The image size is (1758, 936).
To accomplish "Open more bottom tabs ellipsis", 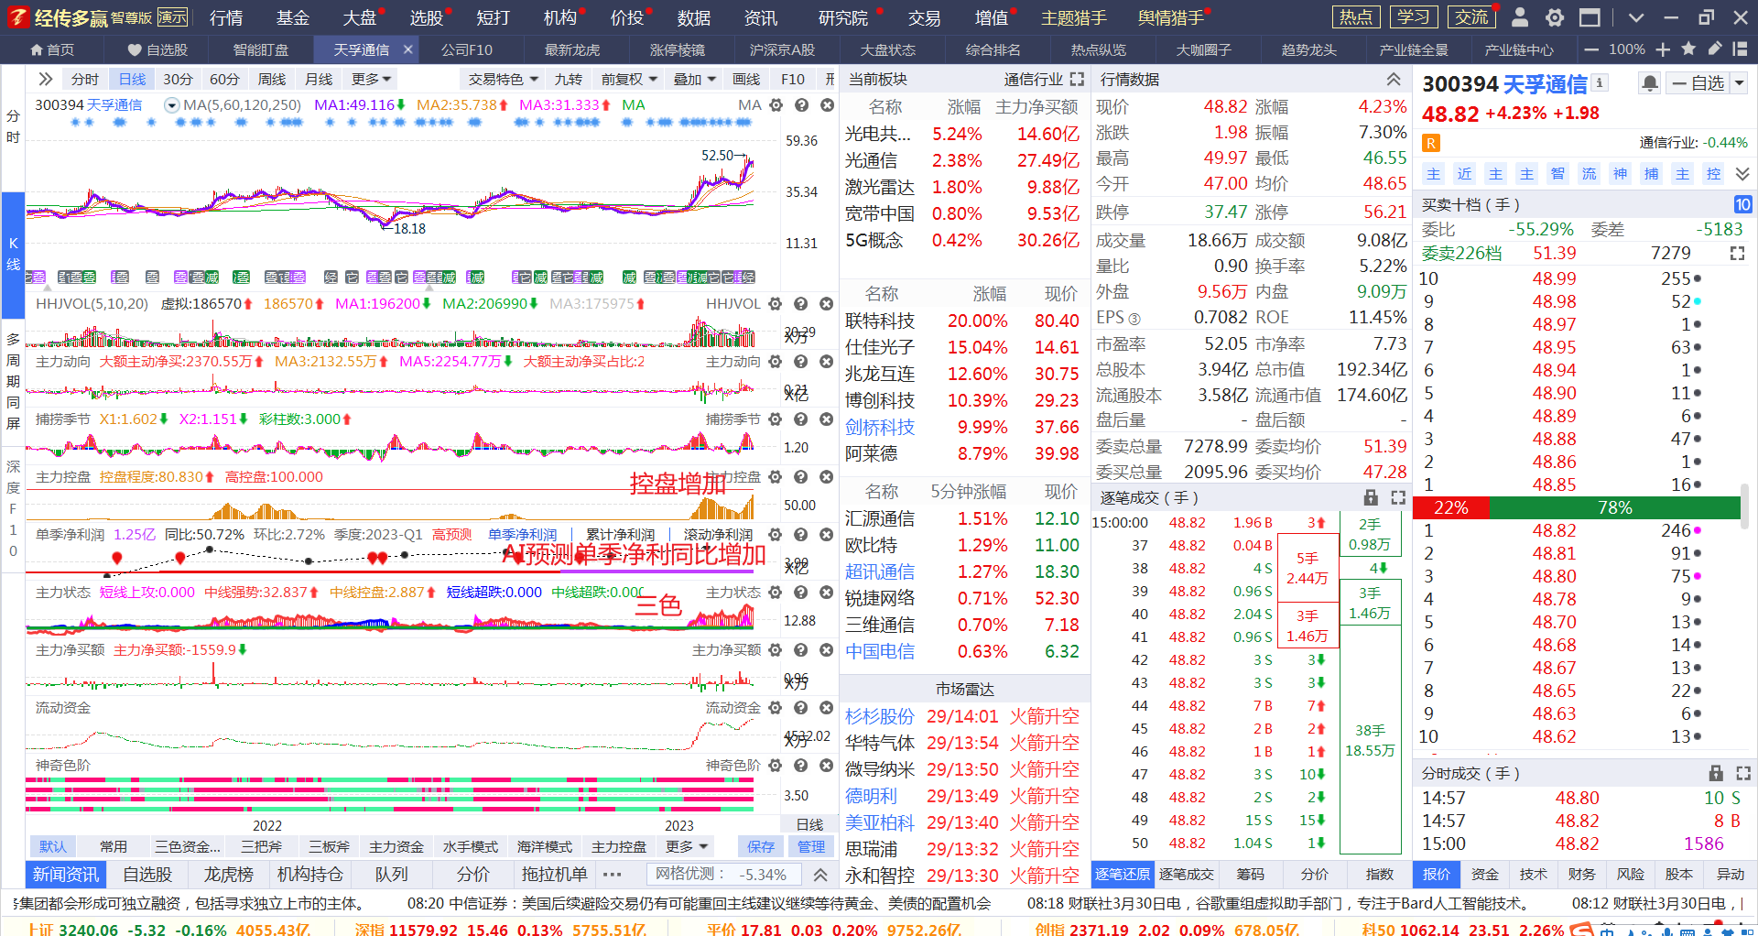I will point(613,875).
